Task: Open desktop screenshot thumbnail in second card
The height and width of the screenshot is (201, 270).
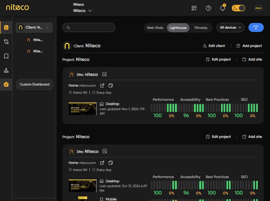Action: coord(82,186)
